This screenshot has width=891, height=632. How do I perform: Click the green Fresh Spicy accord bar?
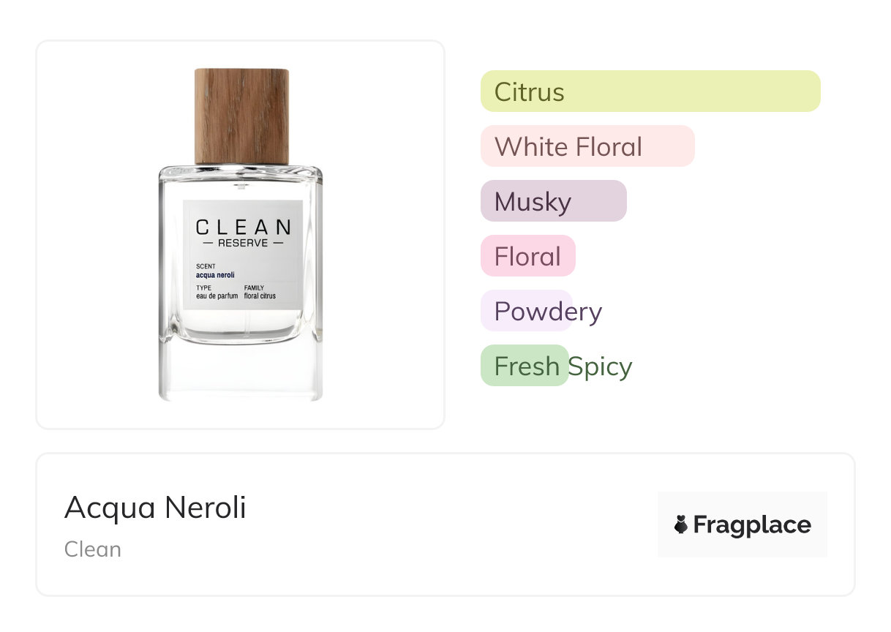tap(525, 366)
